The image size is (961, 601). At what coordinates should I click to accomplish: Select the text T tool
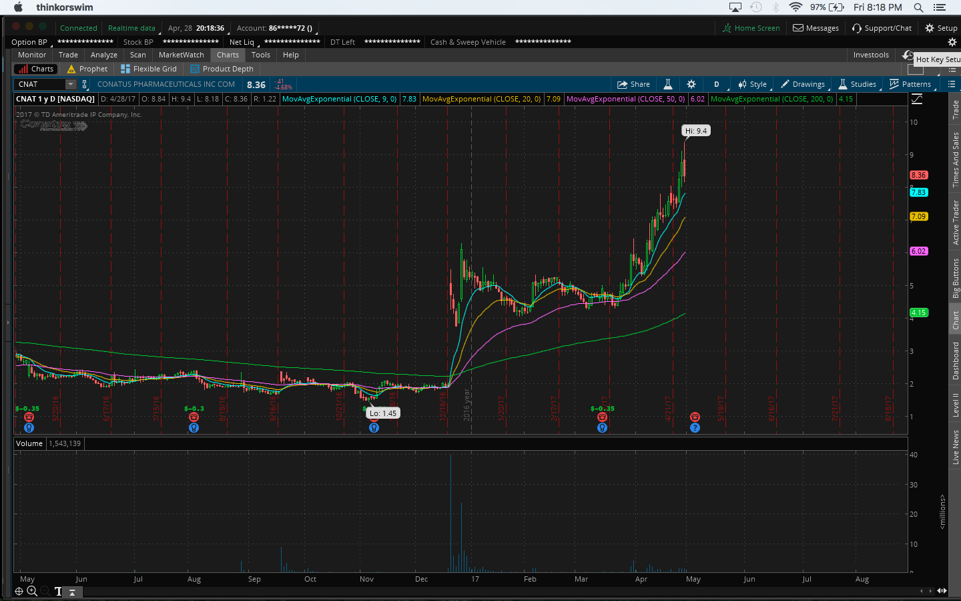pyautogui.click(x=58, y=591)
